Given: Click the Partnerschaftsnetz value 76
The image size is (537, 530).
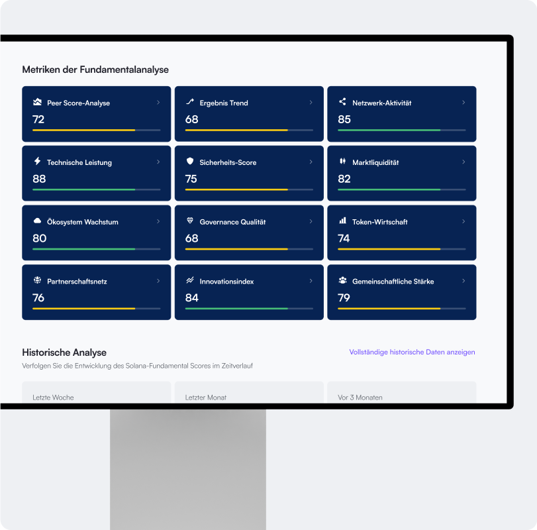Looking at the screenshot, I should point(38,297).
